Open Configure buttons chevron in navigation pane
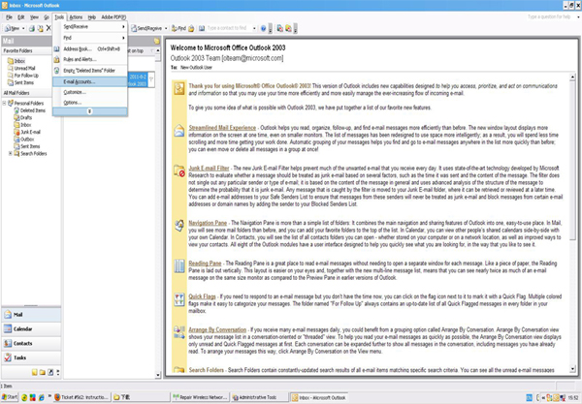Screen dimensions: 582x404 tap(57, 372)
